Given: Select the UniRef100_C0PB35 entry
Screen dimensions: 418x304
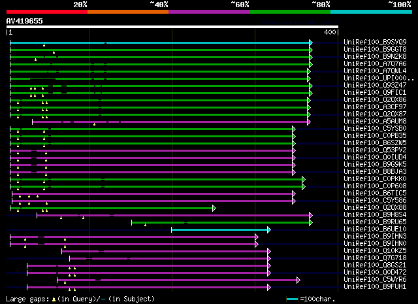Looking at the screenshot, I should point(375,136).
